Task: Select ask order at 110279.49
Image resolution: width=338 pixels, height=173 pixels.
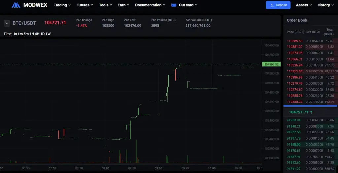Action: click(x=311, y=83)
